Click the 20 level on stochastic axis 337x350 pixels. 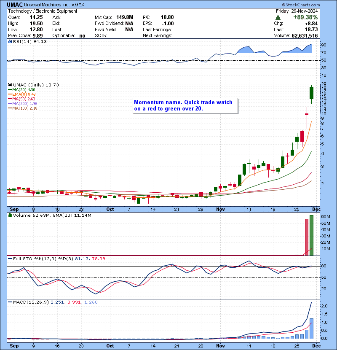click(x=324, y=289)
